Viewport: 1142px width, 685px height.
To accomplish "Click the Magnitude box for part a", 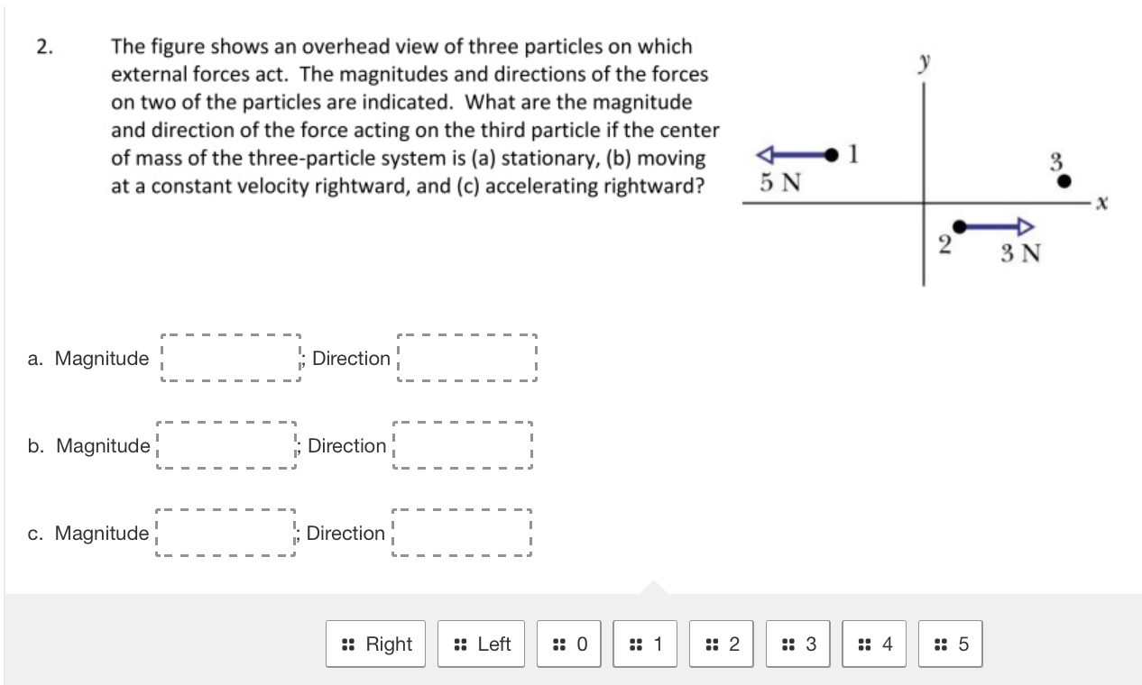I will click(230, 358).
